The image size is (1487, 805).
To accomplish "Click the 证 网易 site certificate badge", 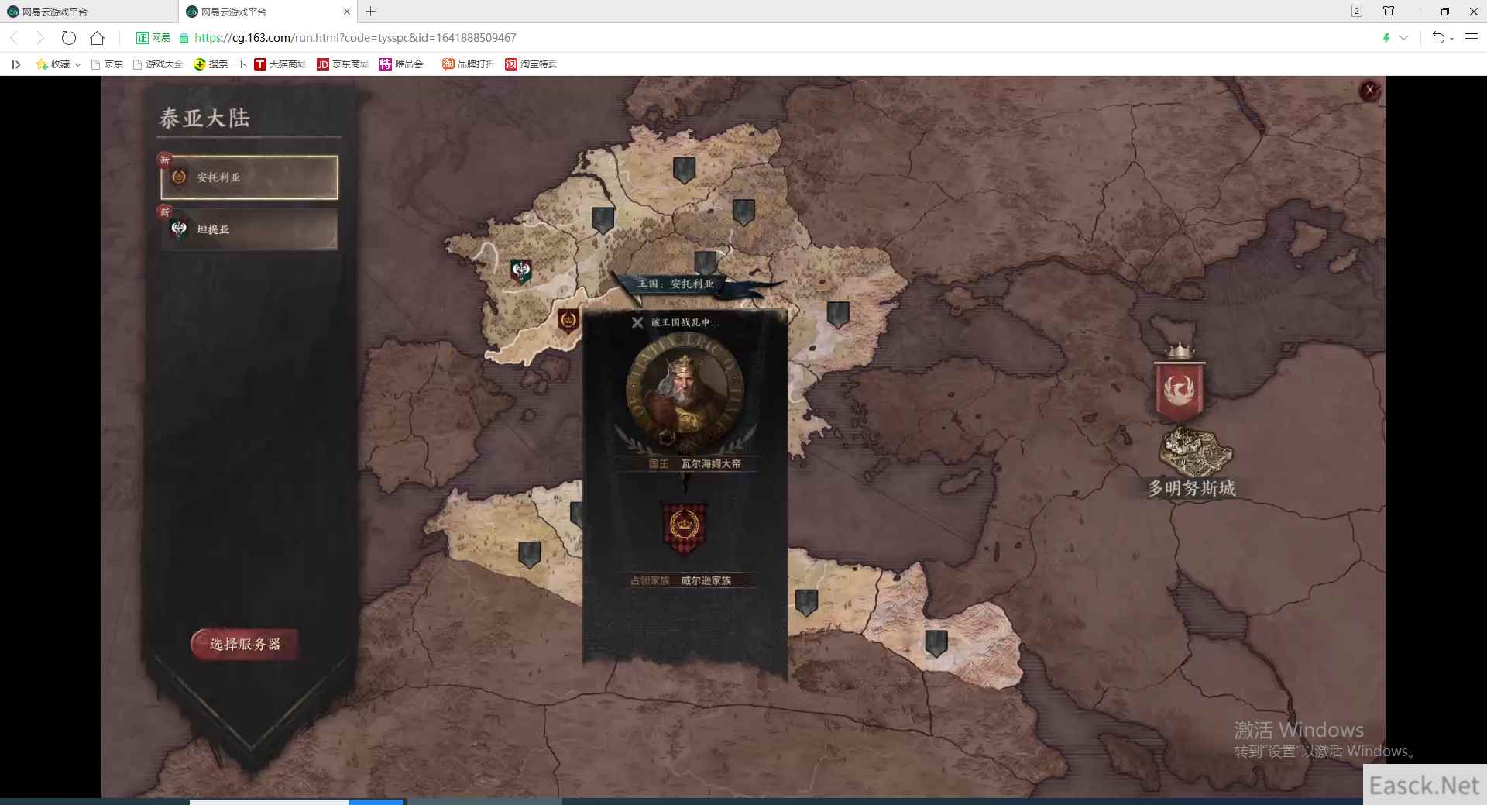I will point(153,37).
